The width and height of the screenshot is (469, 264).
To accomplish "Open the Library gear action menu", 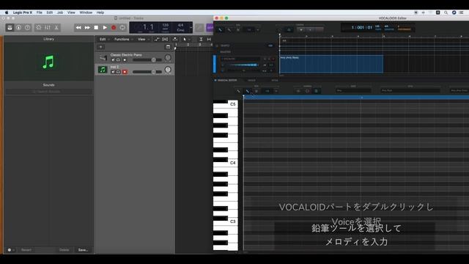I will point(11,250).
